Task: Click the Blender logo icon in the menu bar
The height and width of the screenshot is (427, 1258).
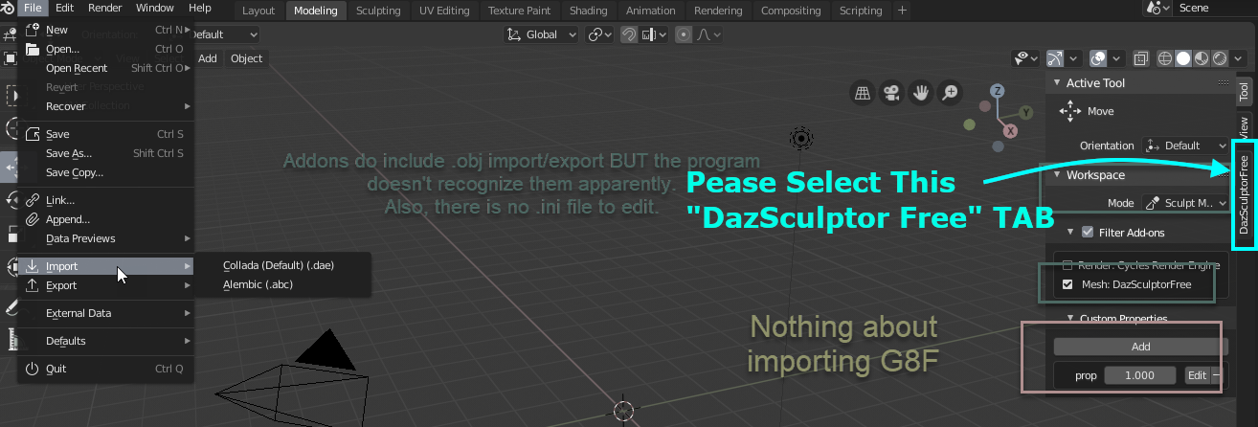Action: tap(9, 8)
